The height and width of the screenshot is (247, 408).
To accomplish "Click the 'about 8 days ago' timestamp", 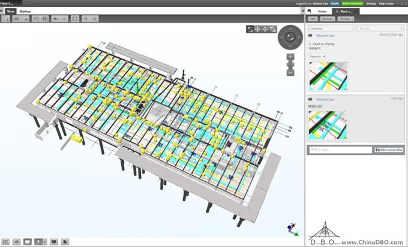I will click(391, 35).
